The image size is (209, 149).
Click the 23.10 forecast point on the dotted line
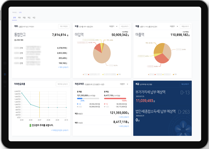[x=66, y=108]
